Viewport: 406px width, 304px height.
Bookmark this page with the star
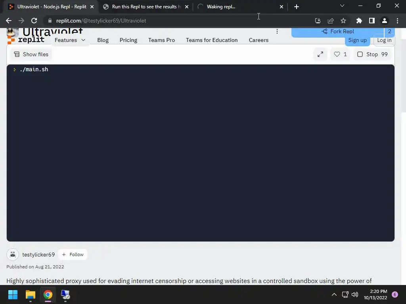click(343, 21)
